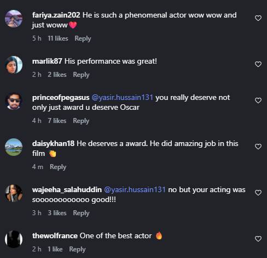The height and width of the screenshot is (258, 267).
Task: Like marlik87's comment with the heart icon
Action: point(258,64)
